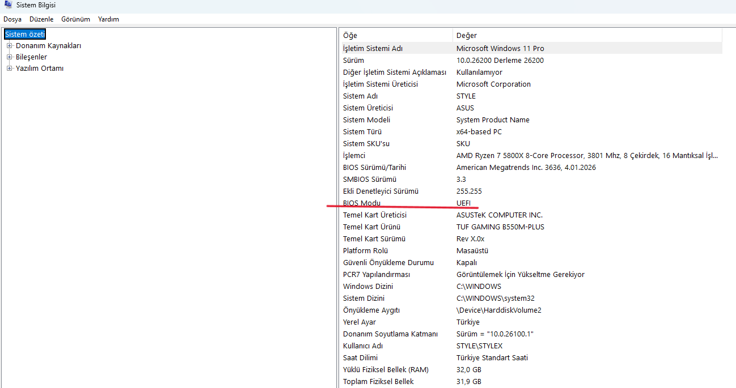Expand the Bileşenler node
The image size is (736, 388).
pos(9,57)
